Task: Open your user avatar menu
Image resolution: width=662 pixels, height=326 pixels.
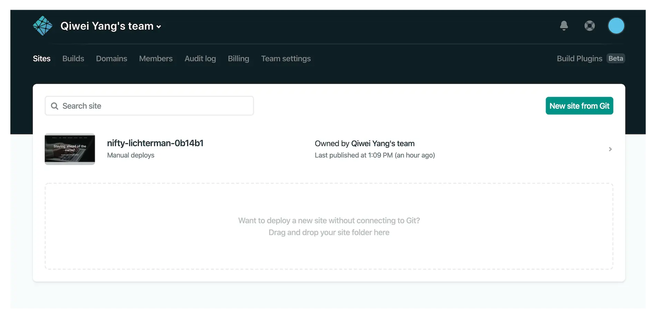Action: tap(616, 26)
